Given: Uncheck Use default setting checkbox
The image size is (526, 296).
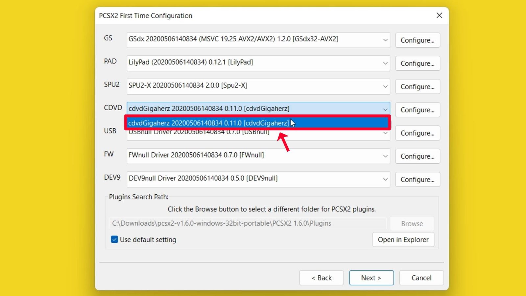Looking at the screenshot, I should pos(114,239).
